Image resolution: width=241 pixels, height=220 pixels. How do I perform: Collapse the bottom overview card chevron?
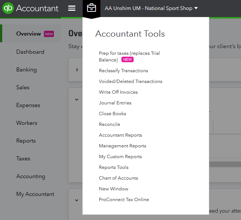coord(76,200)
